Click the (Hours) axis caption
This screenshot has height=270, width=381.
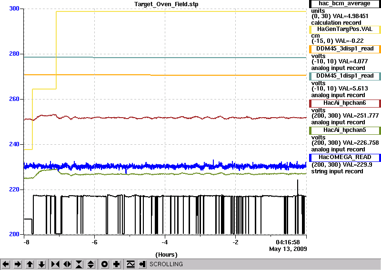(x=166, y=255)
